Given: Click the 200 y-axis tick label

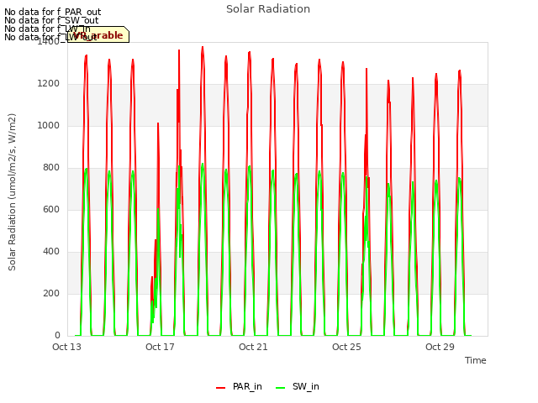Looking at the screenshot, I should tap(51, 294).
